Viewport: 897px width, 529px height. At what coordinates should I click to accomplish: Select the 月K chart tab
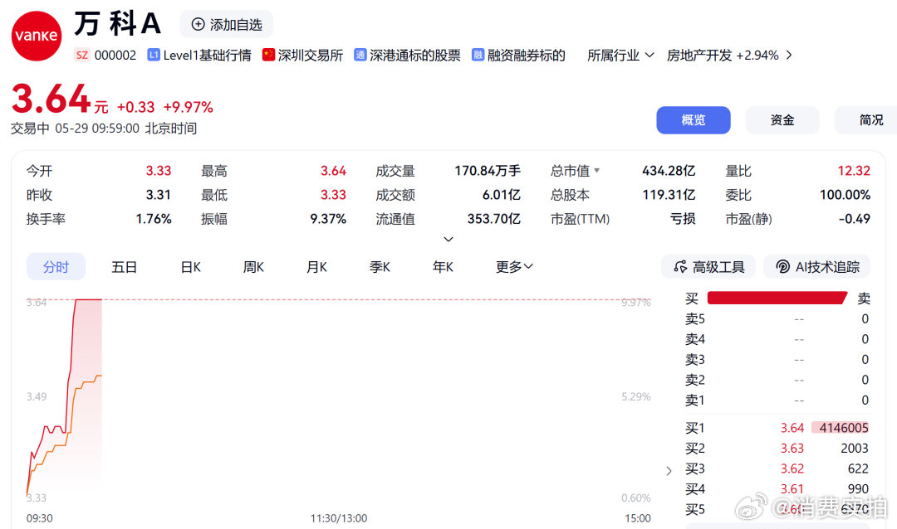pos(316,267)
